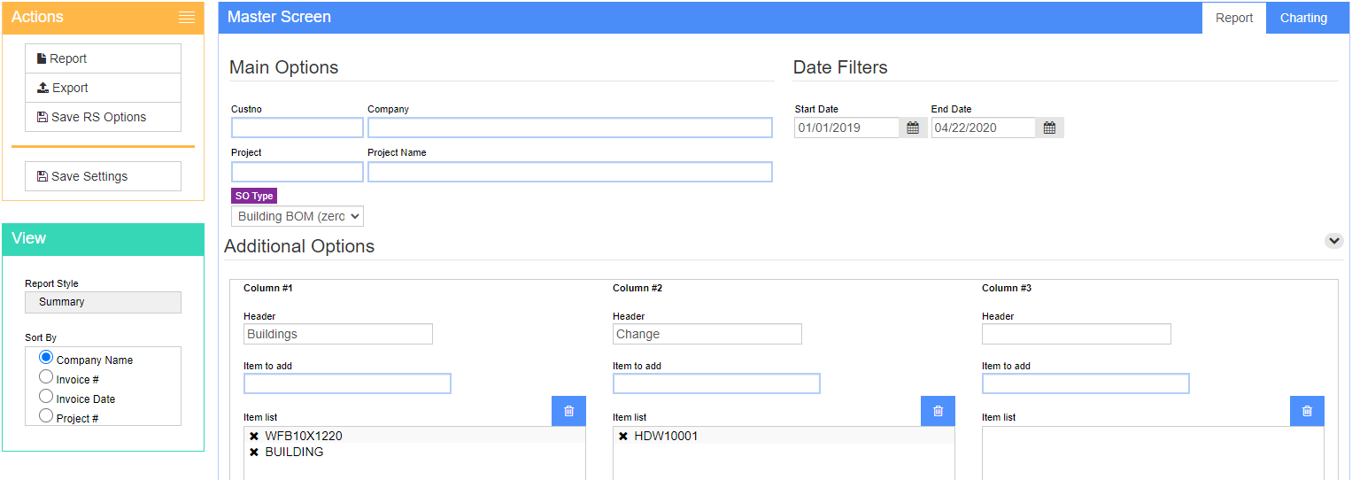Click the View panel header

tap(103, 239)
